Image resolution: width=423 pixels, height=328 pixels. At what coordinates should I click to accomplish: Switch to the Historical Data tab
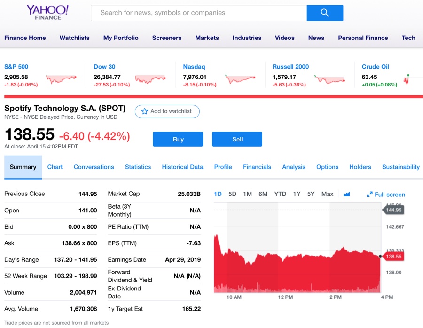pos(182,167)
